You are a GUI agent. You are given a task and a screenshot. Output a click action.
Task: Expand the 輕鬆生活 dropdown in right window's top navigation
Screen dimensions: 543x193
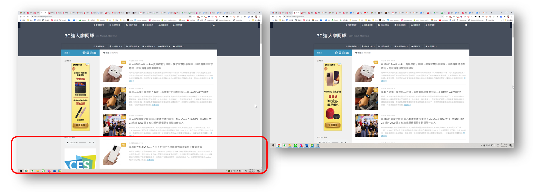click(x=416, y=25)
